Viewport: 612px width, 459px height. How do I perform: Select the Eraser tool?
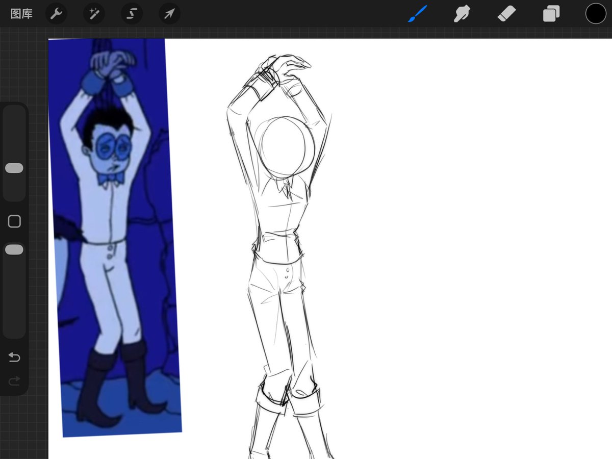click(506, 14)
